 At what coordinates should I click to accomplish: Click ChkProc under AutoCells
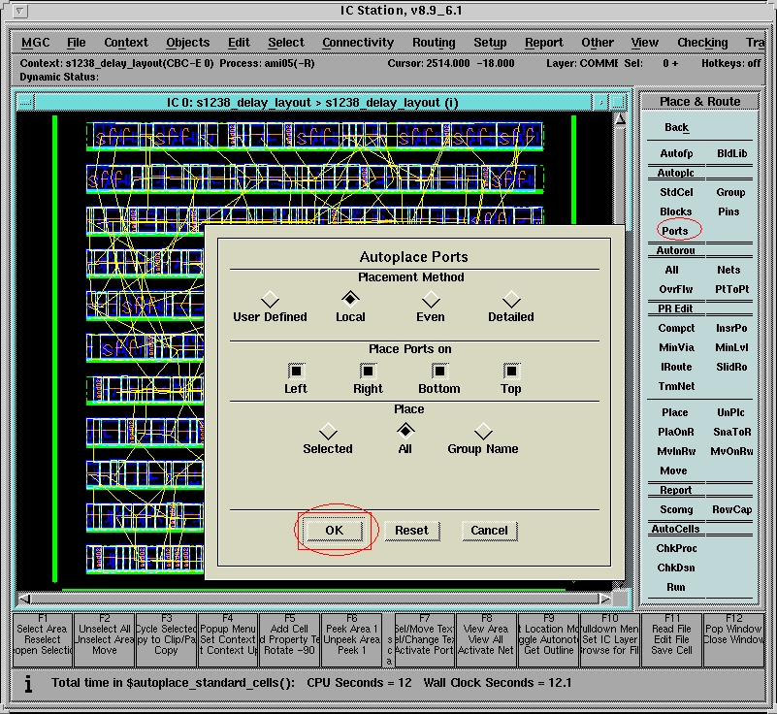coord(676,548)
